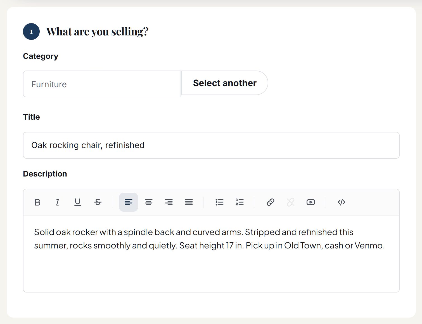Insert a link in description
The image size is (422, 324).
[270, 202]
